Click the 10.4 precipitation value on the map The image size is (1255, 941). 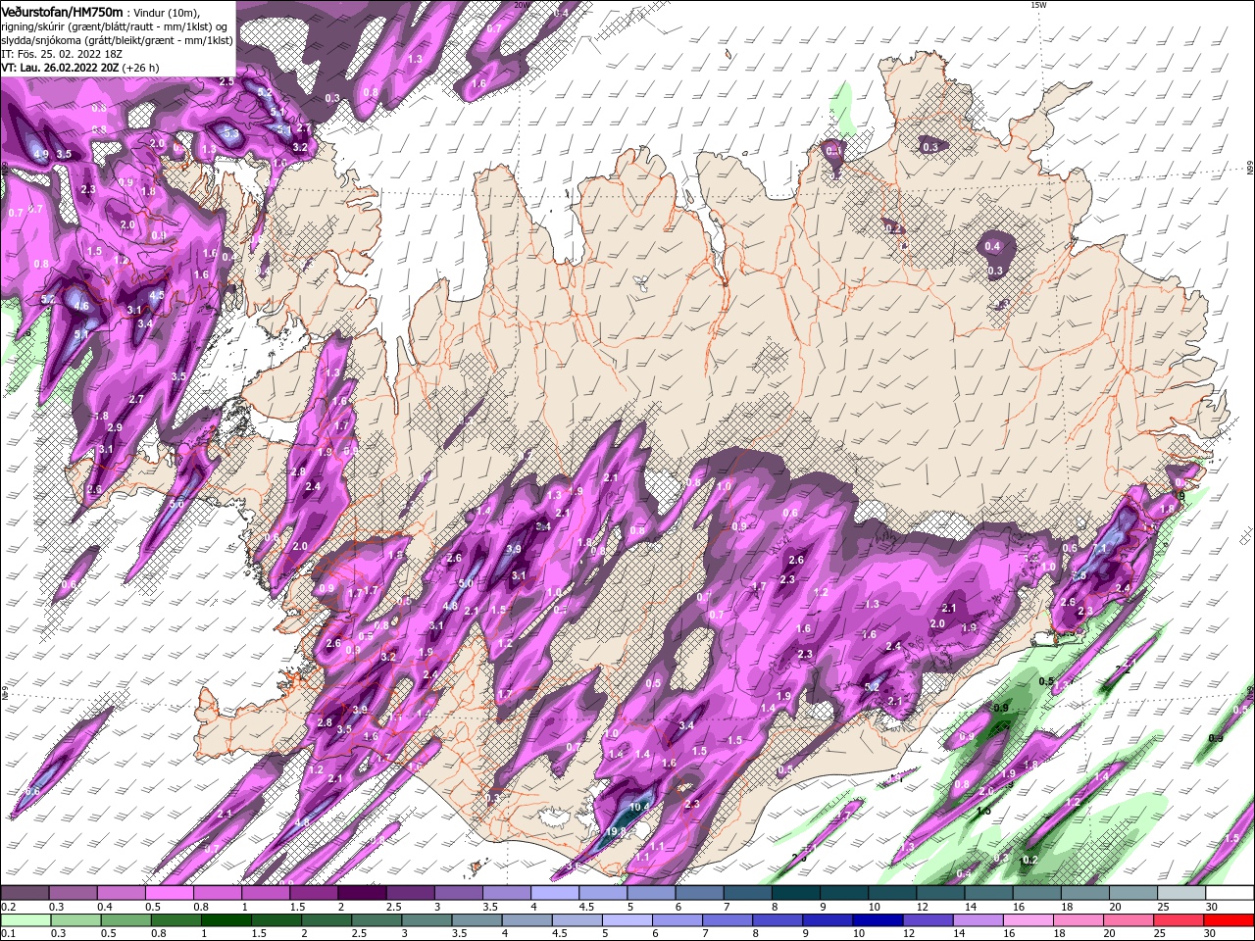pos(639,807)
